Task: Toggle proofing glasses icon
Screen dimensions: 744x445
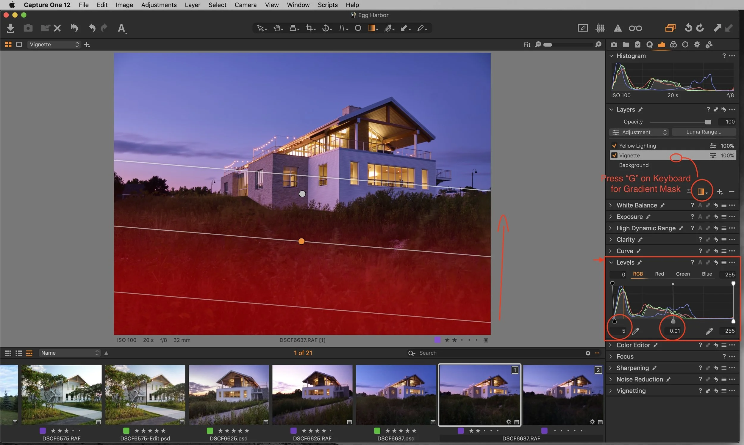Action: 635,29
